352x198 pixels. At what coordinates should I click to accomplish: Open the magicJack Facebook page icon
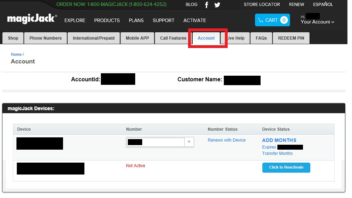click(207, 5)
